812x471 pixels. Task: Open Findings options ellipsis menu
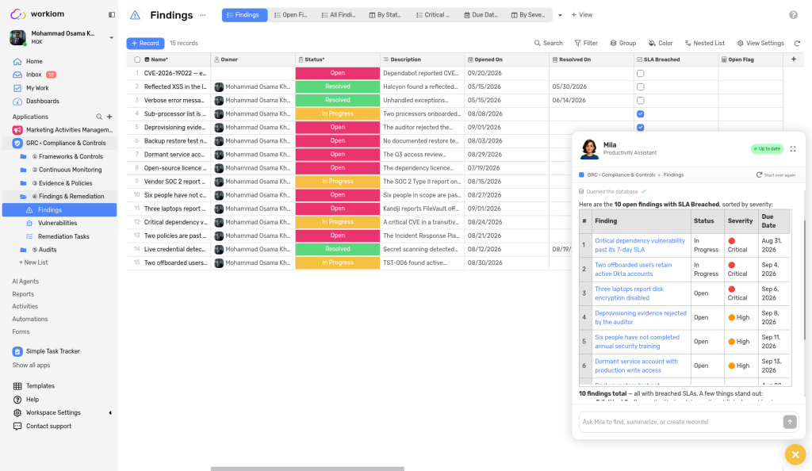(203, 15)
